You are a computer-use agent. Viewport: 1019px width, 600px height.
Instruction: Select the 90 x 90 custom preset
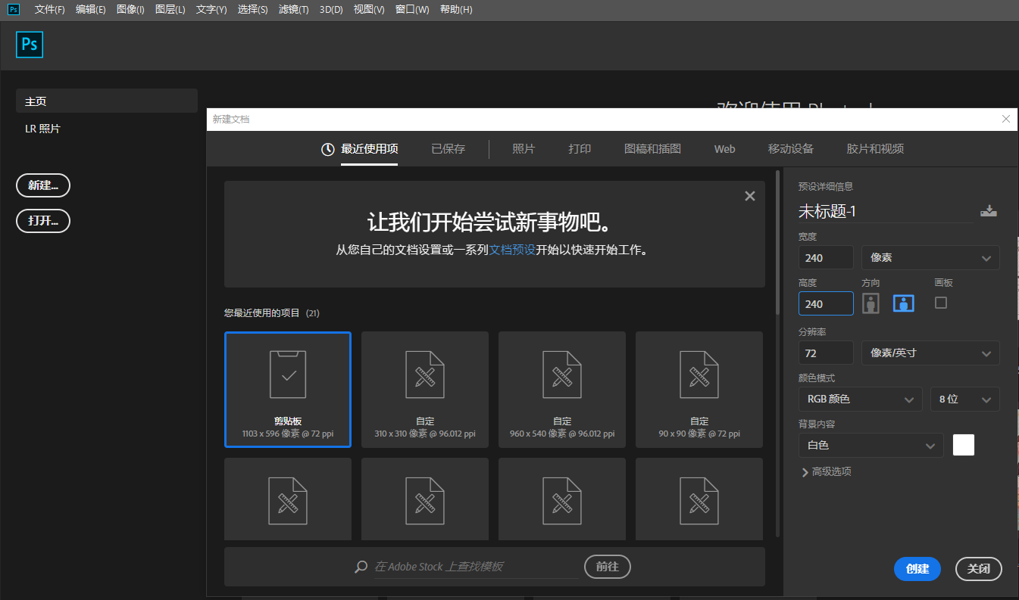(699, 389)
